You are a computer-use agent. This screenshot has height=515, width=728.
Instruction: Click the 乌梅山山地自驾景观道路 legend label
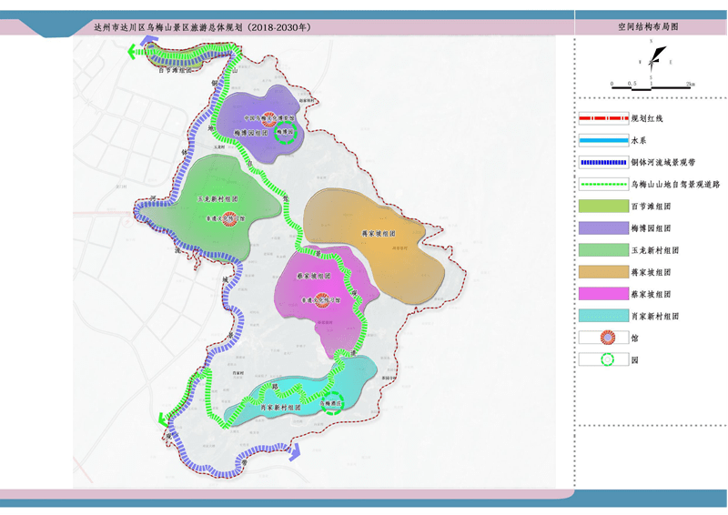pos(674,185)
